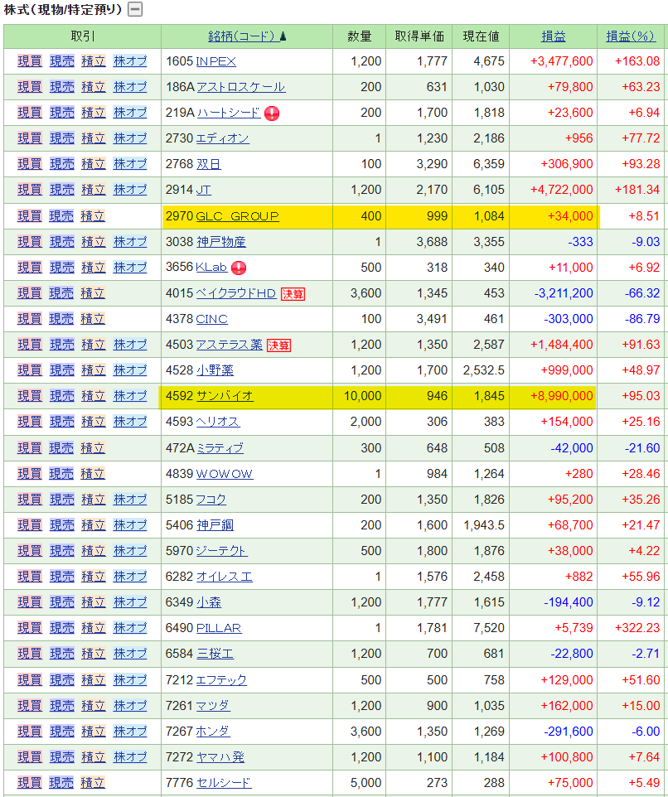Select 積立 in the GLC GROUP row

point(93,216)
